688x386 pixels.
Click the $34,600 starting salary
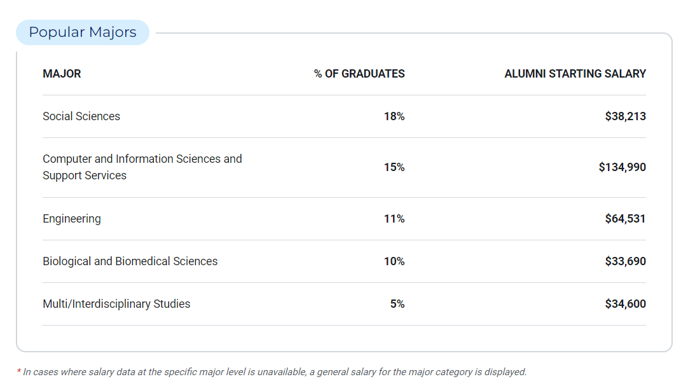tap(625, 304)
